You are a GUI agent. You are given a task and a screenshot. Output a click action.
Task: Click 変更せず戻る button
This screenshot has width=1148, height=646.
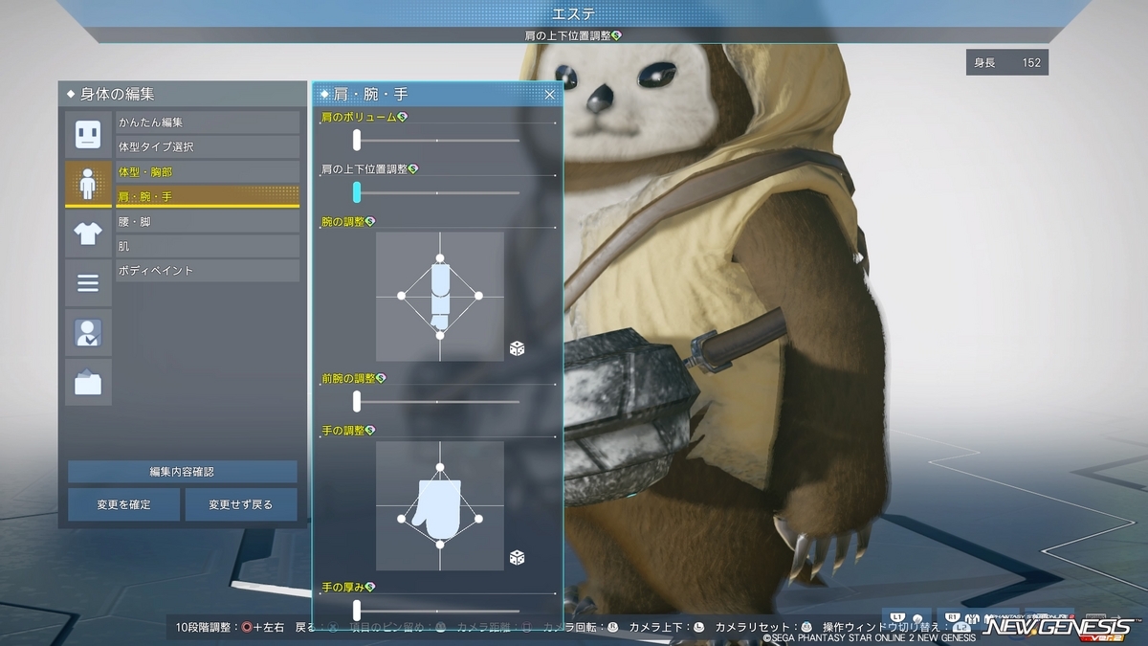point(240,504)
